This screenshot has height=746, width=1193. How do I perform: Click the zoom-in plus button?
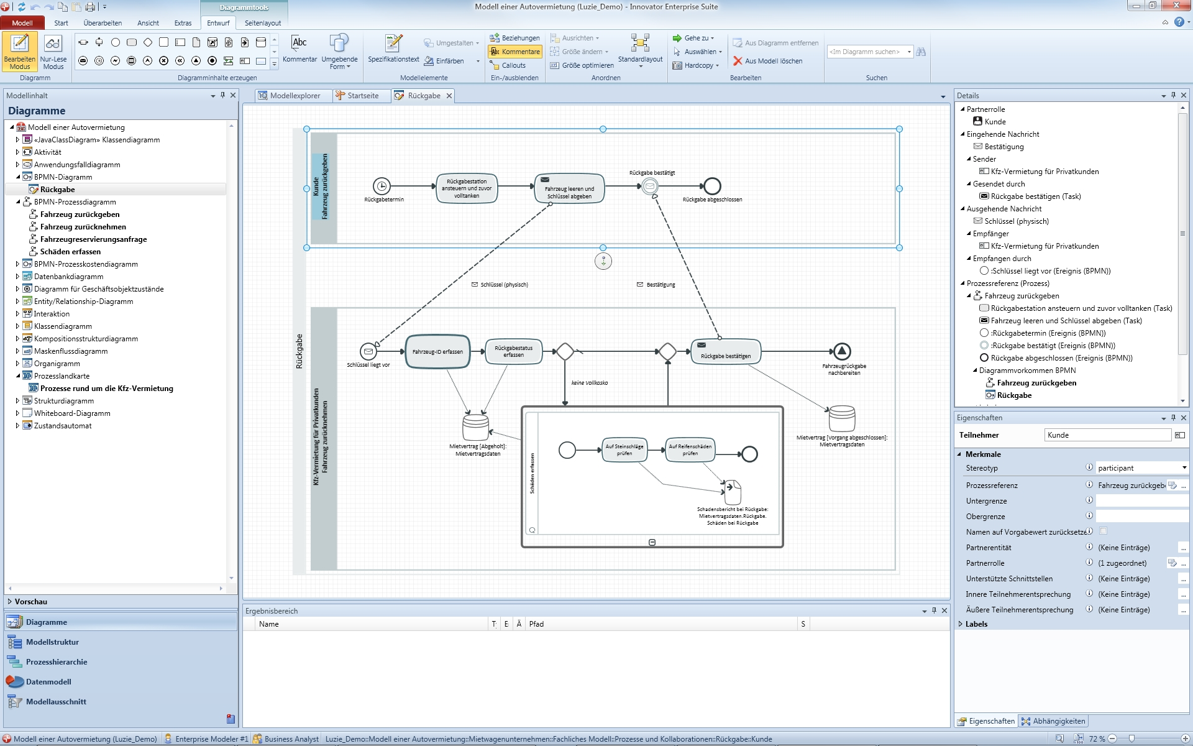[x=1186, y=739]
